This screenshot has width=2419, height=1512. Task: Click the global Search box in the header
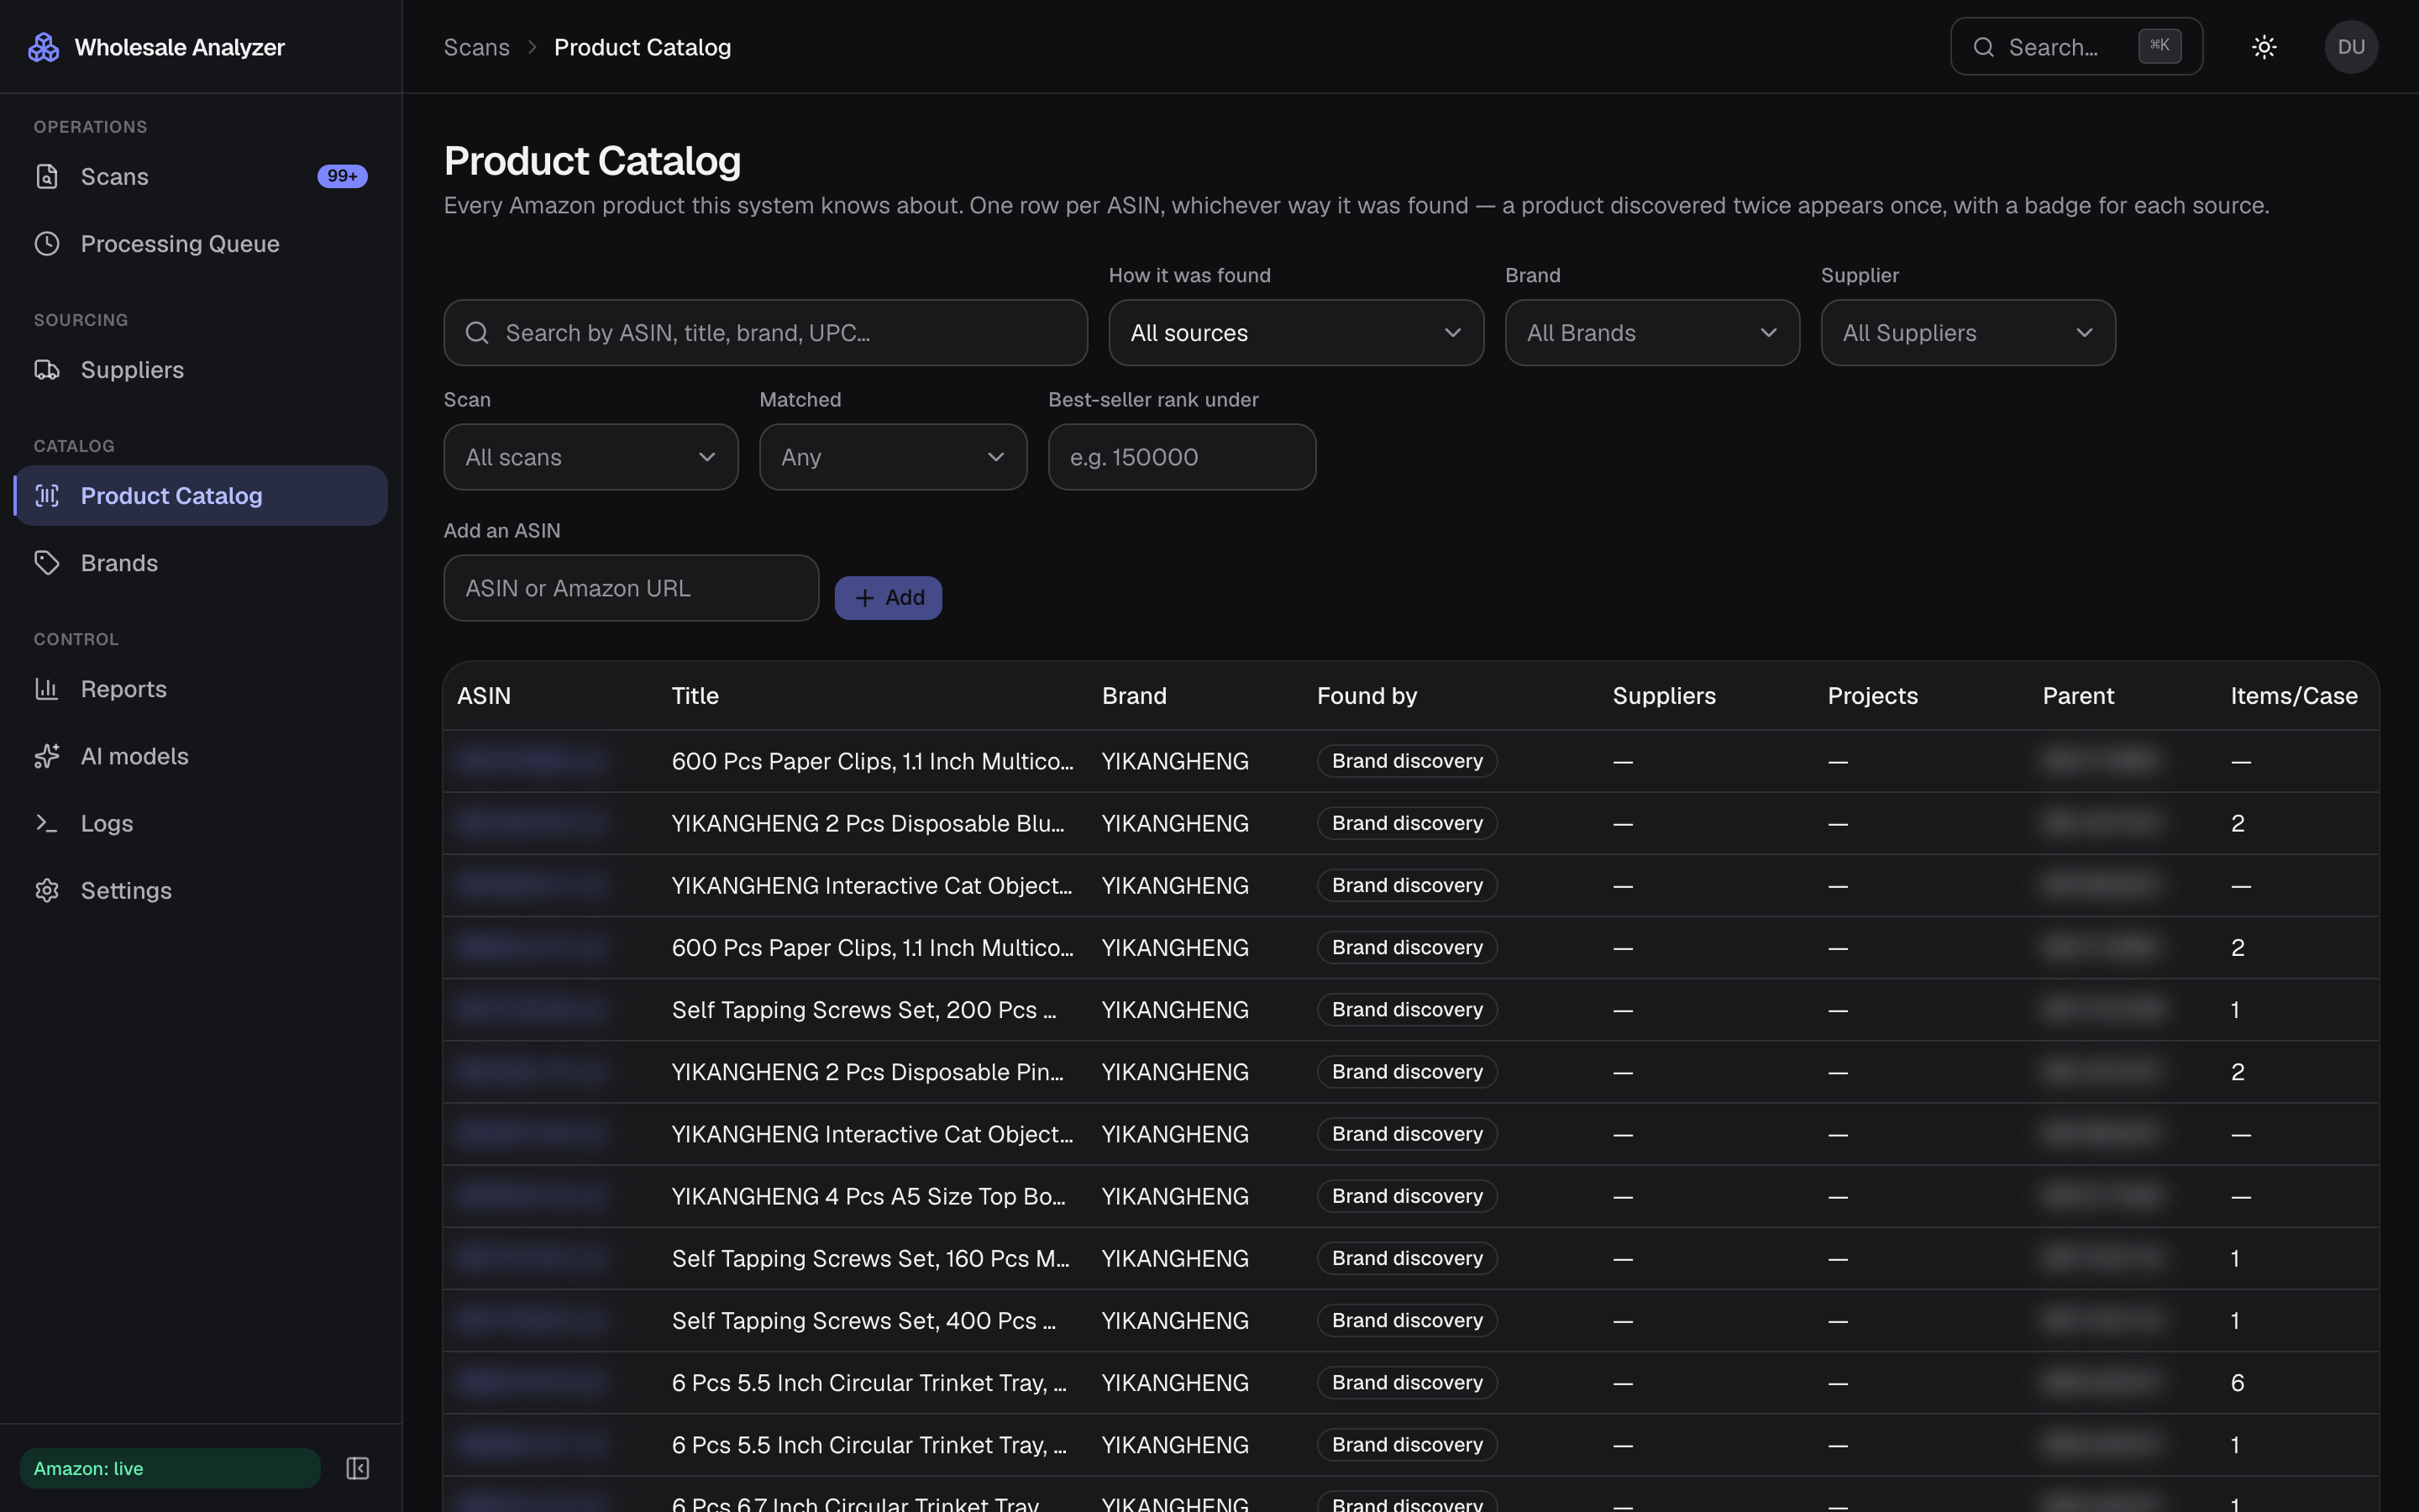[2076, 47]
